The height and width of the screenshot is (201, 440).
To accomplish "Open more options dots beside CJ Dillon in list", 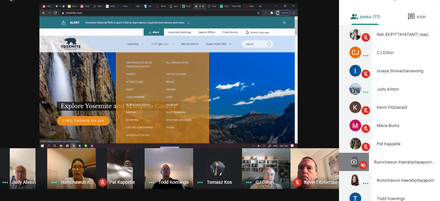I will [x=366, y=56].
